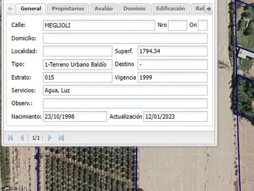Click the Domicilio: label
Image resolution: width=254 pixels, height=191 pixels.
(24, 38)
